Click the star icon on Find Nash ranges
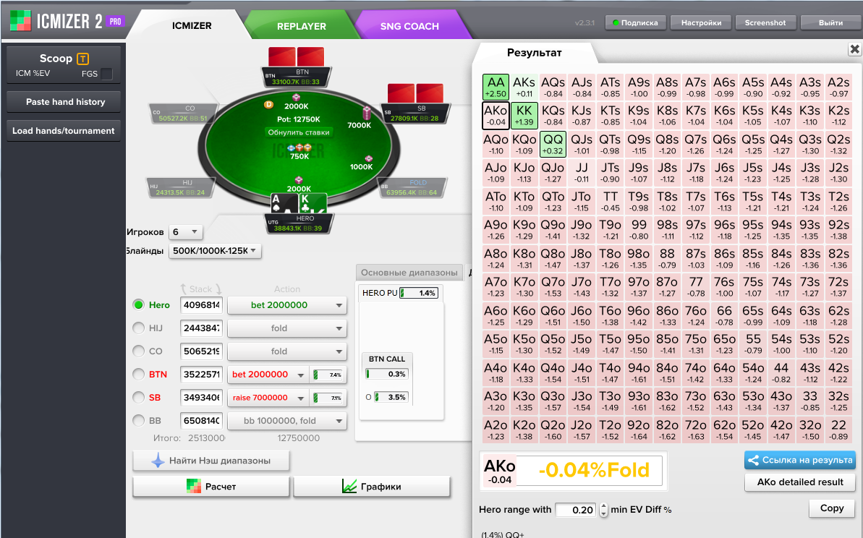863x538 pixels. [x=158, y=461]
